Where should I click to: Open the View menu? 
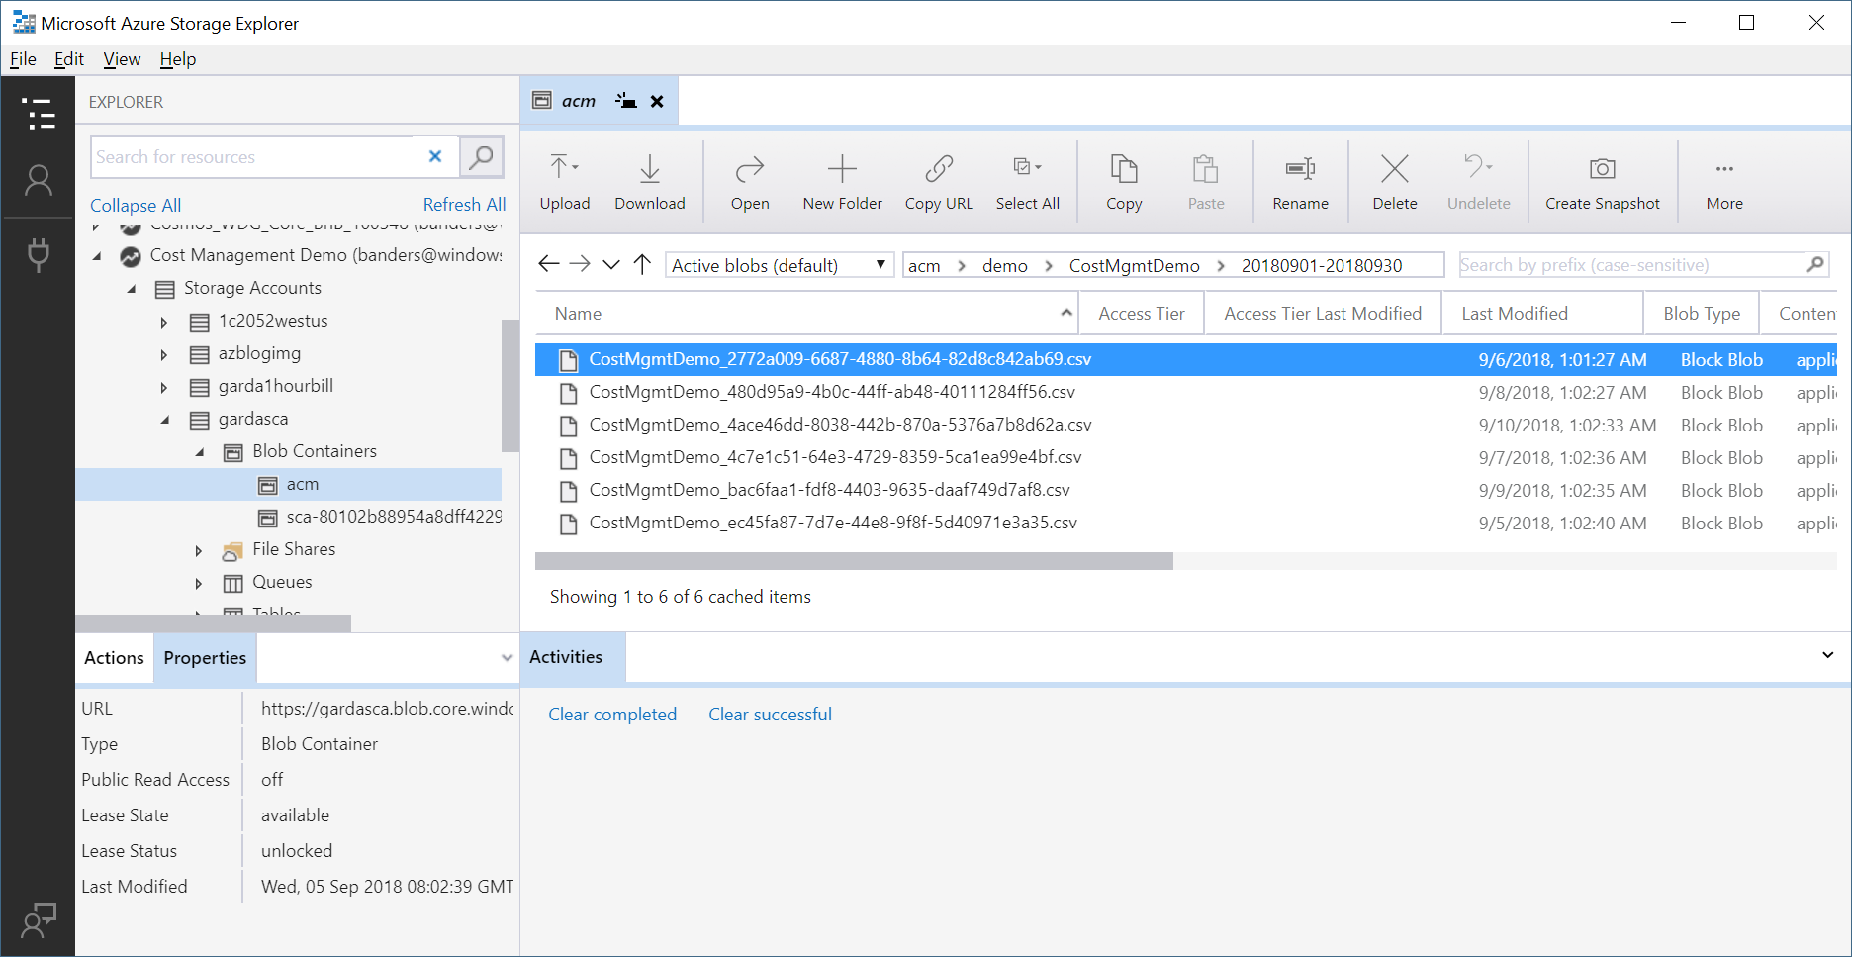(x=122, y=59)
